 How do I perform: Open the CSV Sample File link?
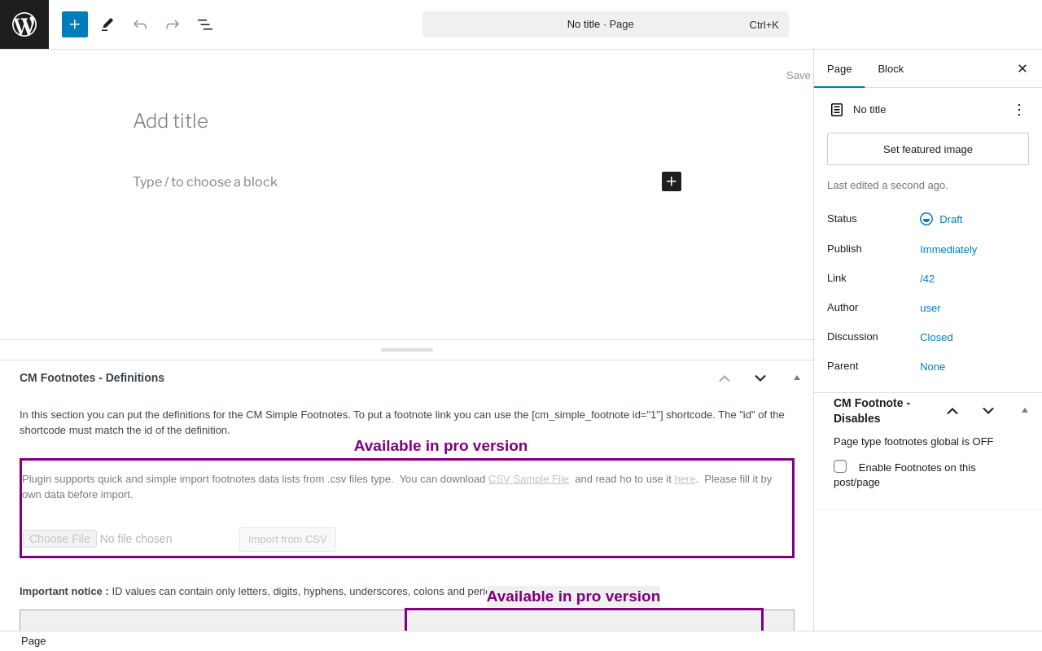coord(528,479)
